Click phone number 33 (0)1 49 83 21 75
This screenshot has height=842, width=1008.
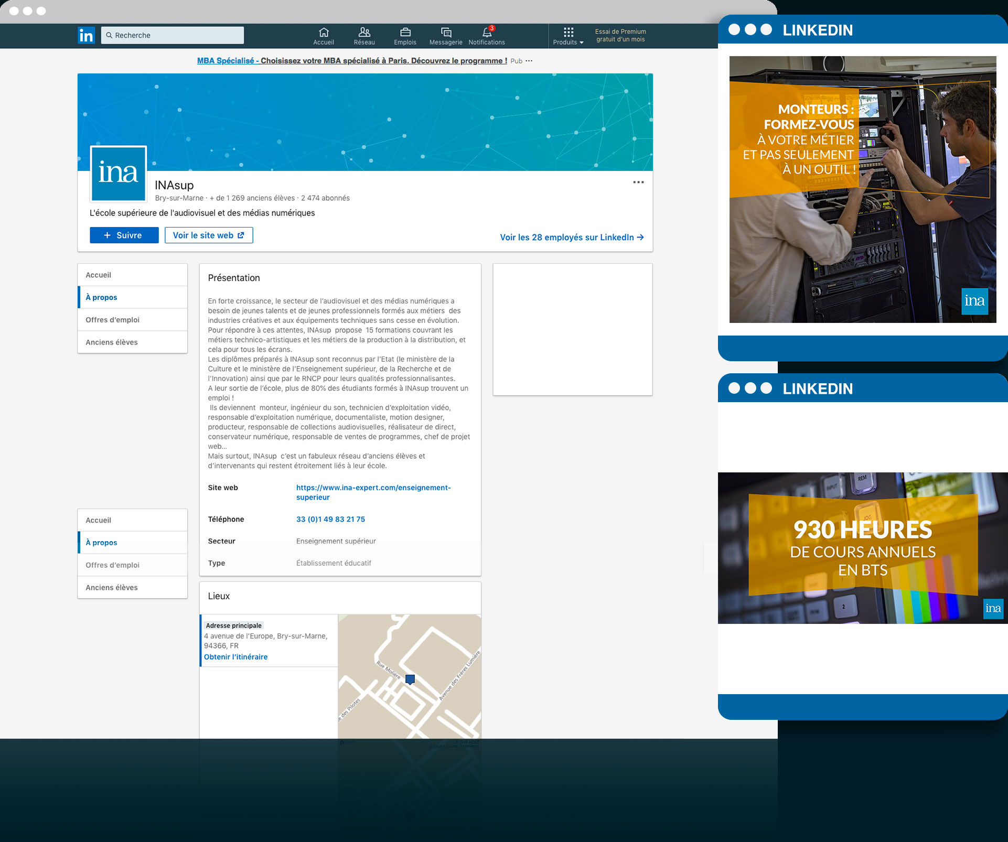pyautogui.click(x=330, y=519)
